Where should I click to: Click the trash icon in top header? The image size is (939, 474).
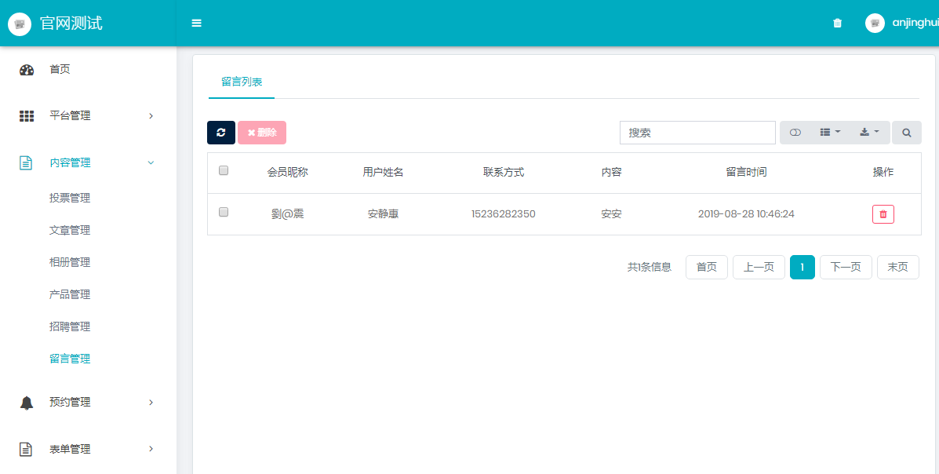(837, 24)
